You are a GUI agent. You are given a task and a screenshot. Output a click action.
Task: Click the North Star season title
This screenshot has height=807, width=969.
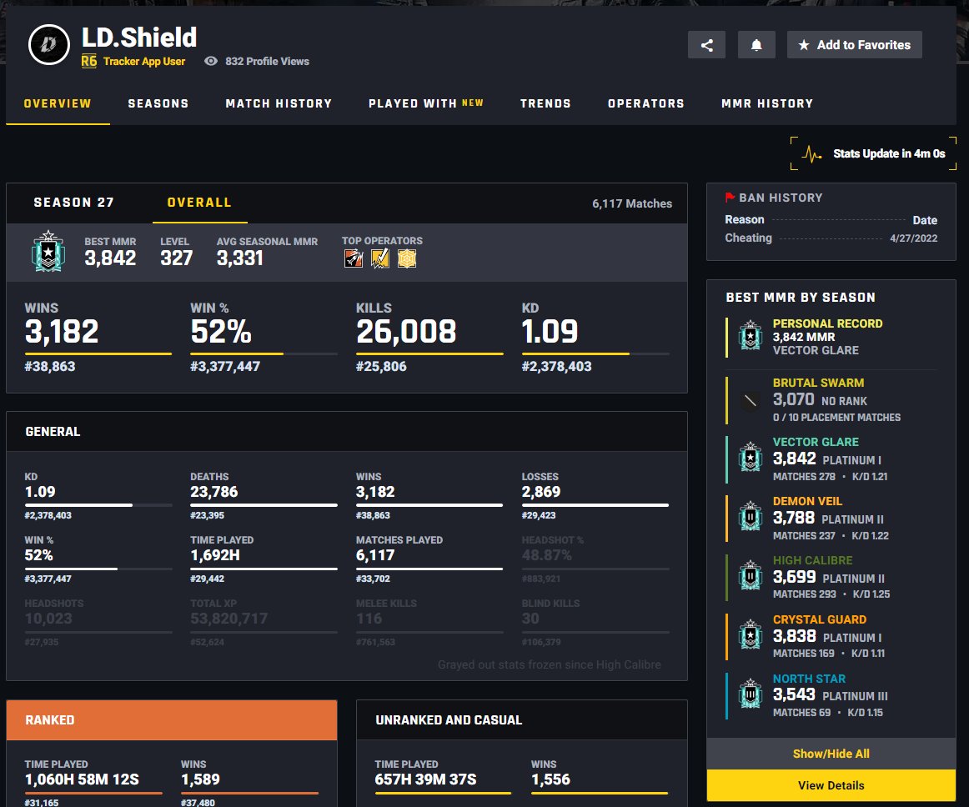(x=809, y=679)
